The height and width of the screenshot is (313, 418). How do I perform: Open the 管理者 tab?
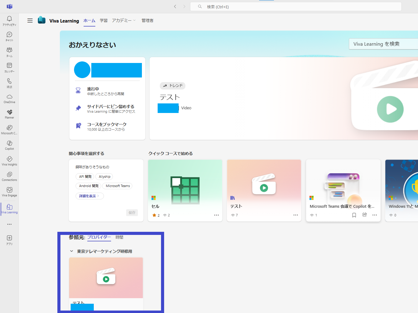click(147, 21)
